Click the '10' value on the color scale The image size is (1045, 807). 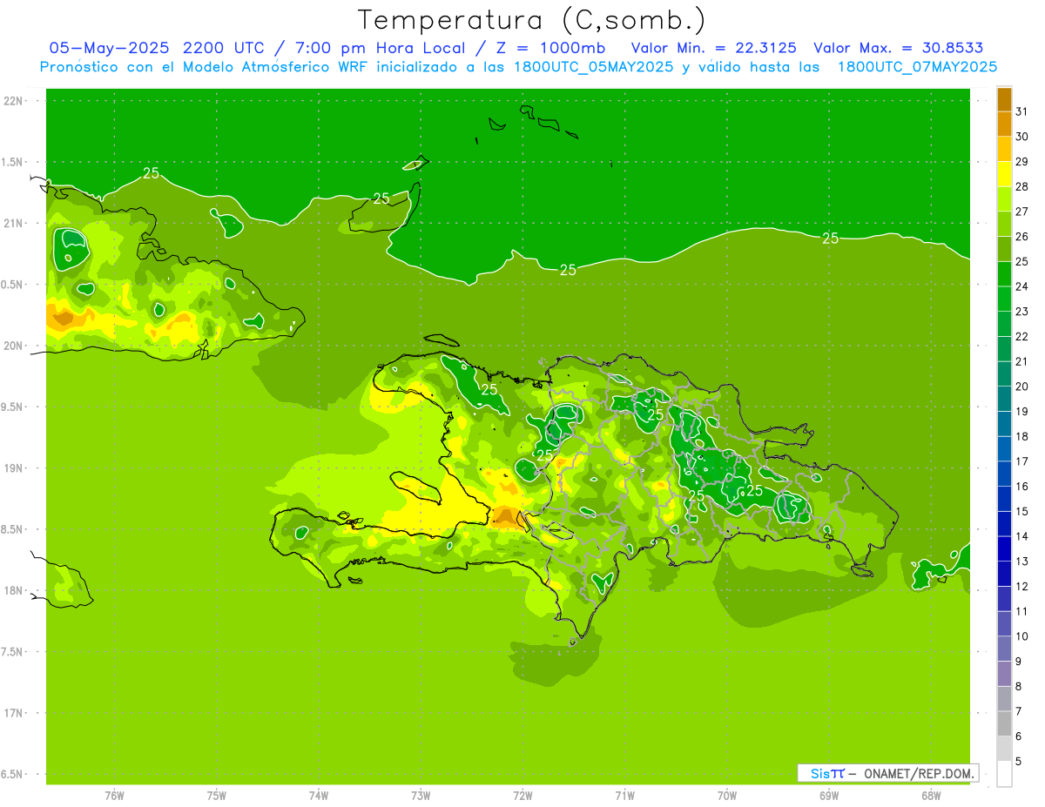[1022, 636]
